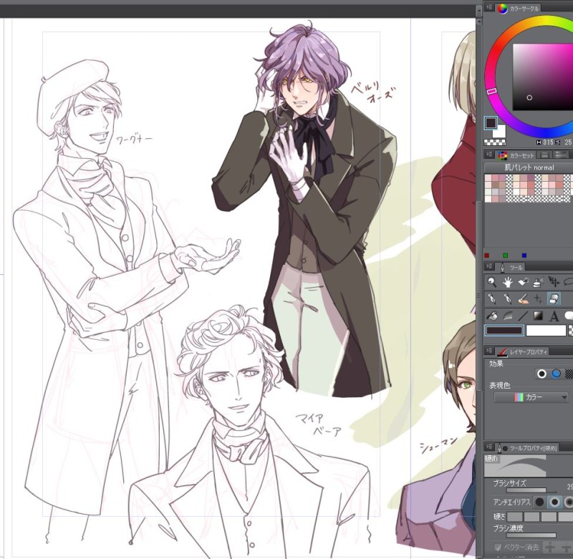The image size is (573, 559).
Task: Click the hue ring at yellow
Action: click(546, 20)
